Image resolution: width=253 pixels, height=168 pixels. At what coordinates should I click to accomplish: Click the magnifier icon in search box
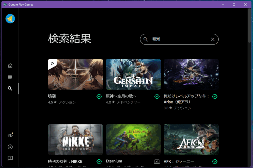(x=146, y=39)
